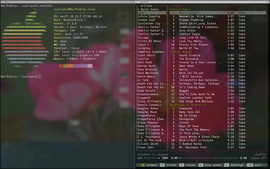Click the volume slider track
The image size is (270, 169).
[x=152, y=158]
